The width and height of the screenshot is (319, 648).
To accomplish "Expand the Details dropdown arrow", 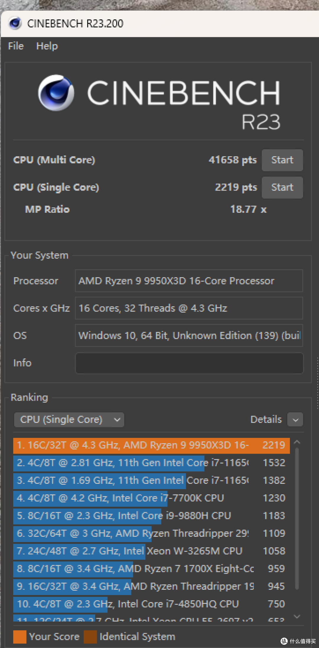I will tap(295, 420).
